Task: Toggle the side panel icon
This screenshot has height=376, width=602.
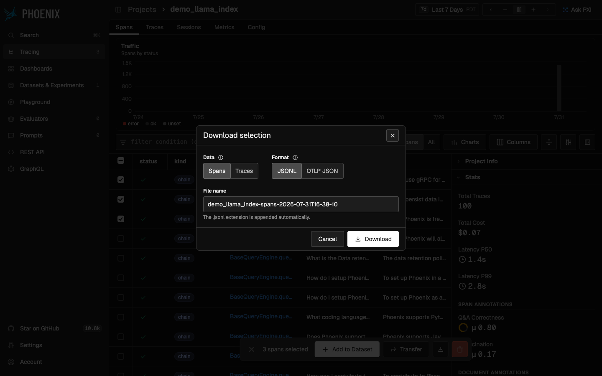Action: 587,142
